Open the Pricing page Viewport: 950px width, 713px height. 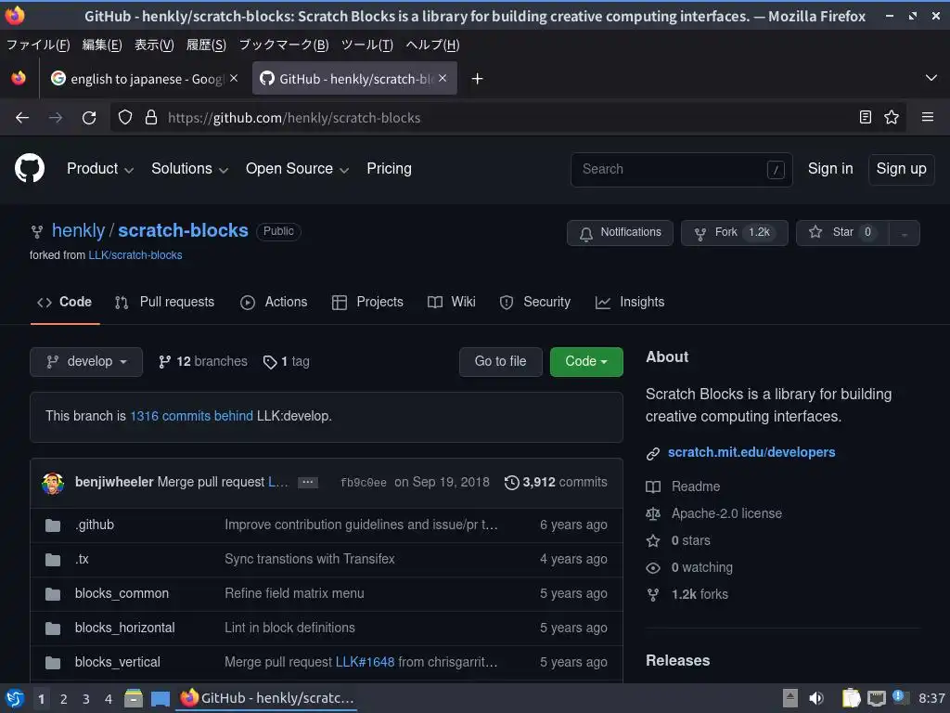click(389, 169)
